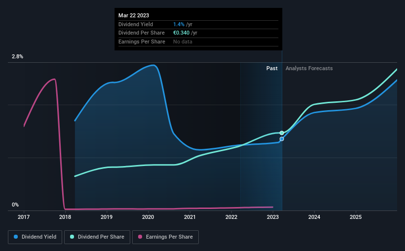The width and height of the screenshot is (405, 251).
Task: Select the teal data point marker on chart
Action: [x=282, y=133]
